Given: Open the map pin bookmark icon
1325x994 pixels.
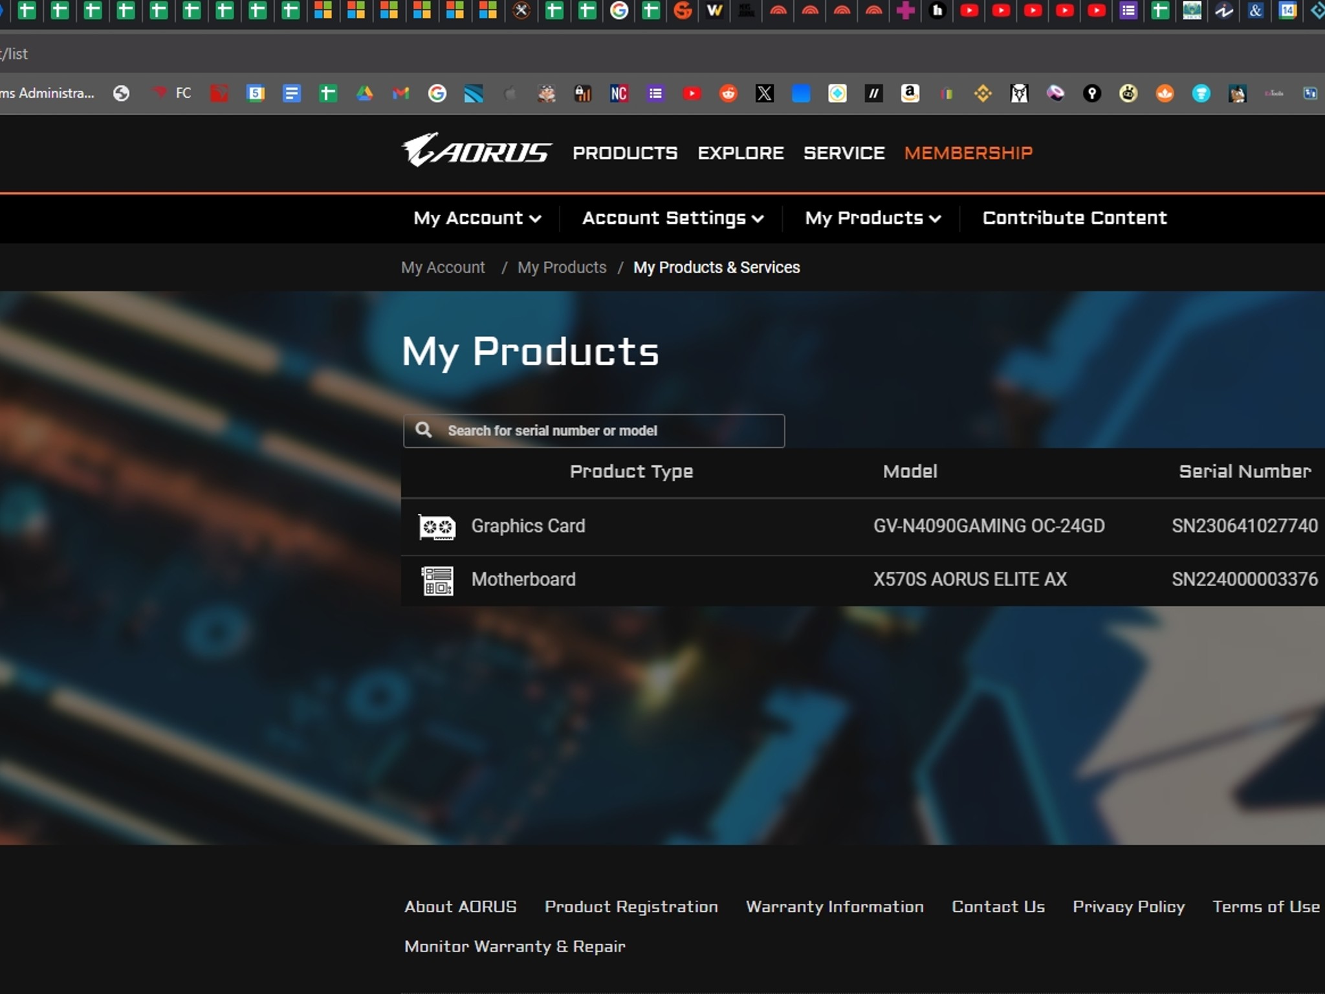Looking at the screenshot, I should coord(1092,94).
